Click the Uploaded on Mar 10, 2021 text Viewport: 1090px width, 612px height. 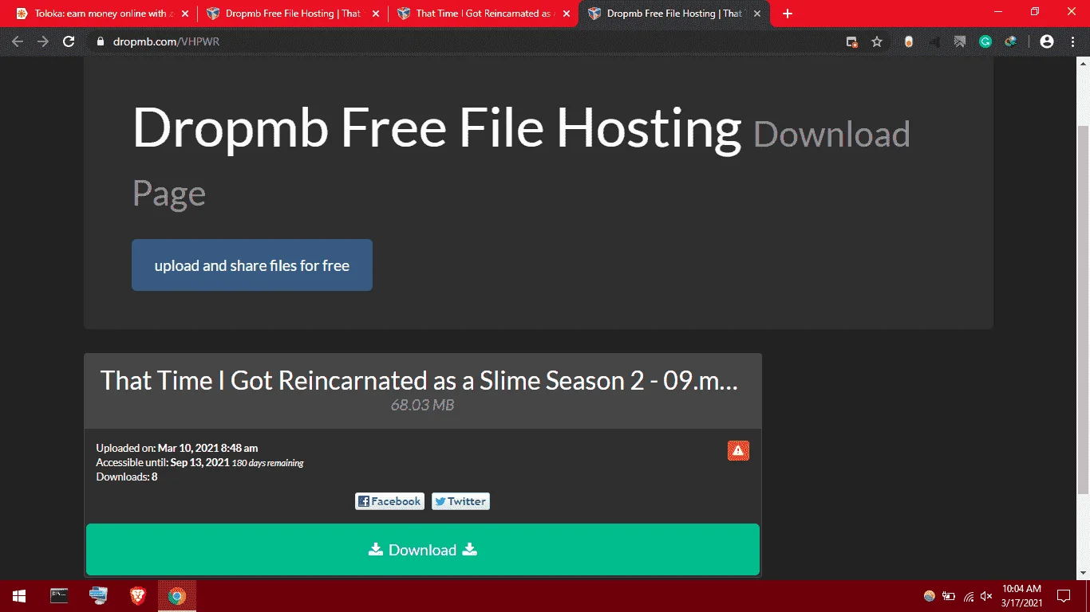[x=177, y=448]
